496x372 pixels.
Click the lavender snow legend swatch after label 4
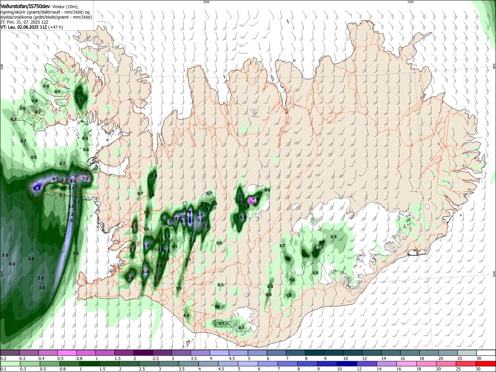pos(219,353)
